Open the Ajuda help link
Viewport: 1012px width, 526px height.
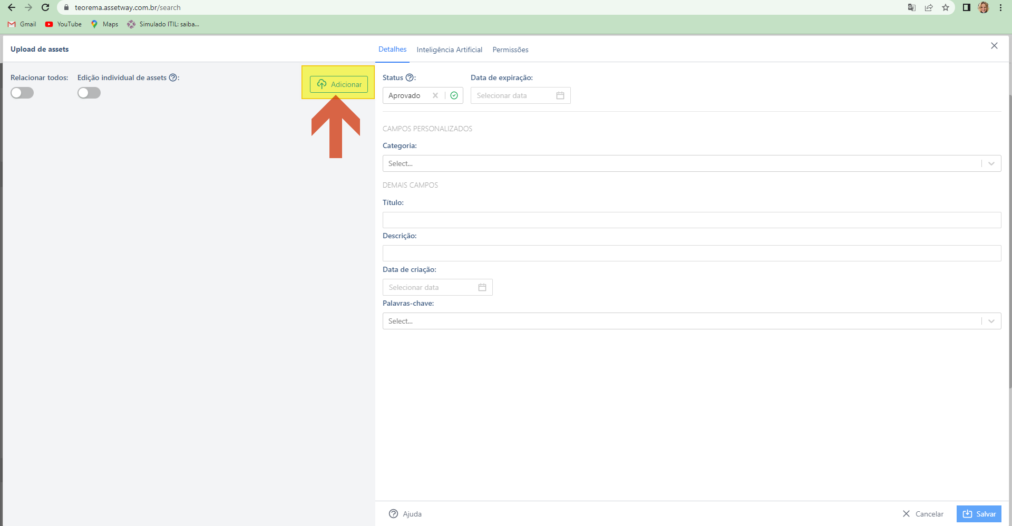pos(405,514)
